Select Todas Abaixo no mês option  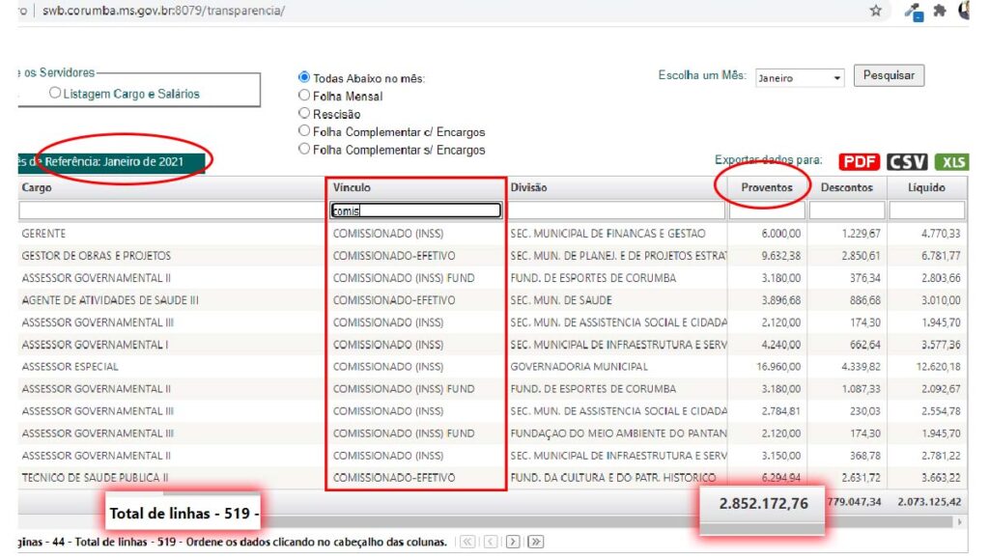304,77
